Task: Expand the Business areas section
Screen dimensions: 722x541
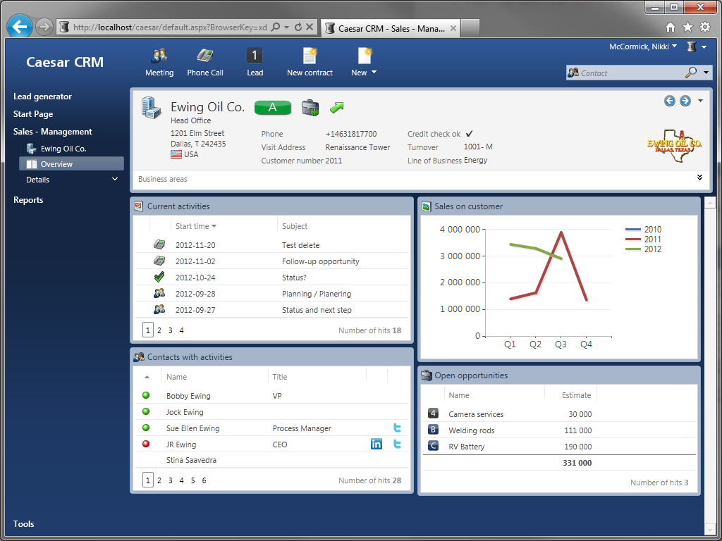Action: [699, 178]
